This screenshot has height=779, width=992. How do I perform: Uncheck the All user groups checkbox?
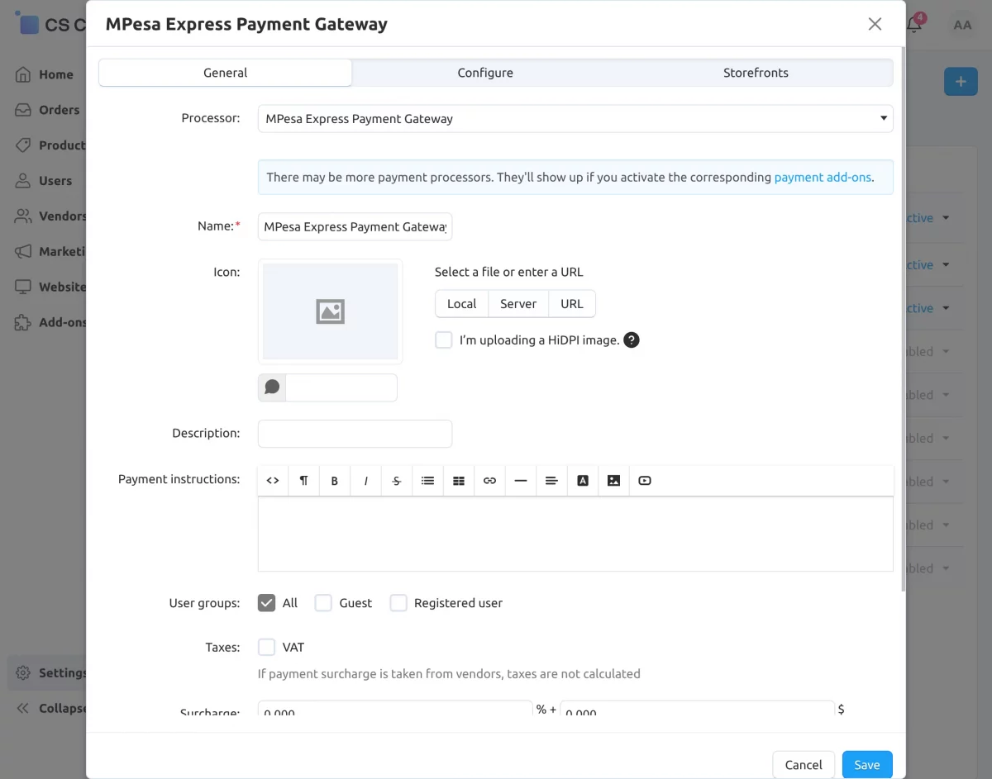tap(266, 603)
